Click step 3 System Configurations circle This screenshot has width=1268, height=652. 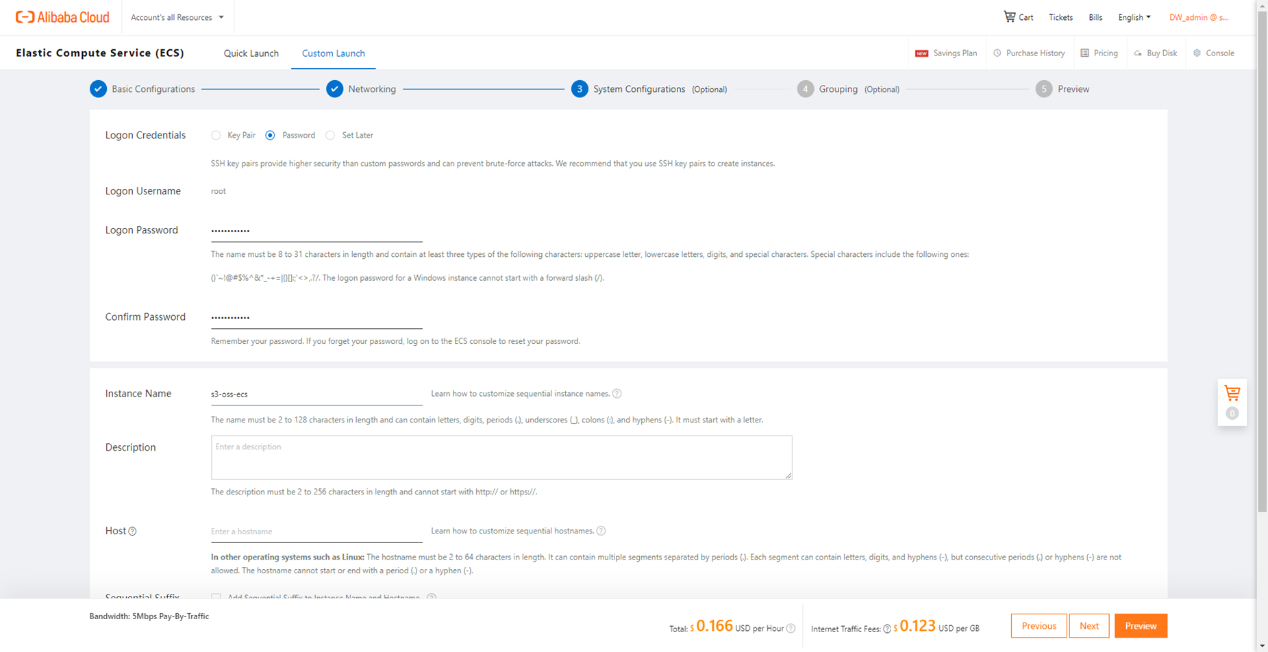[580, 89]
